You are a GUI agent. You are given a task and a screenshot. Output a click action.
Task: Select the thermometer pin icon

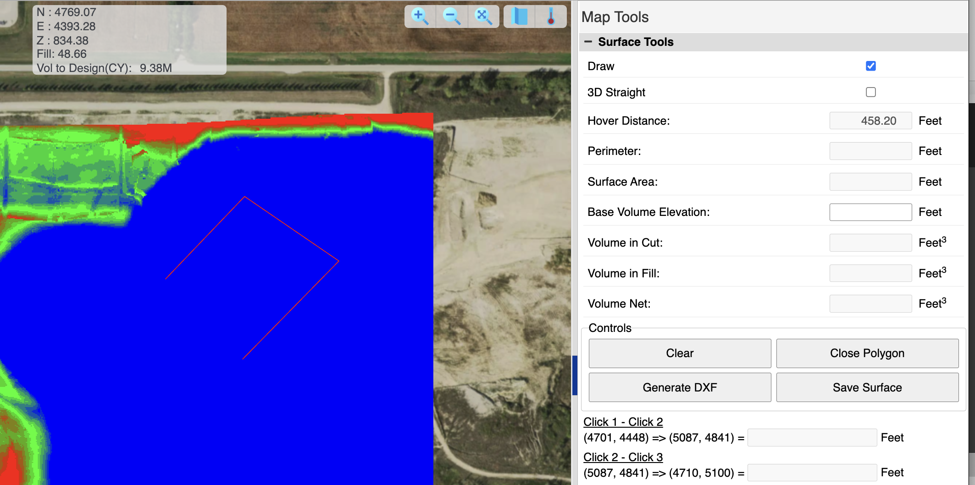(551, 17)
